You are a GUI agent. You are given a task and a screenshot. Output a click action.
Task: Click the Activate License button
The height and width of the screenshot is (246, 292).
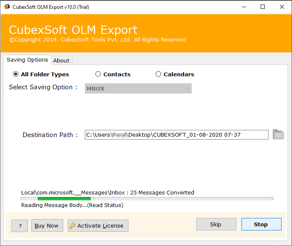coord(98,225)
